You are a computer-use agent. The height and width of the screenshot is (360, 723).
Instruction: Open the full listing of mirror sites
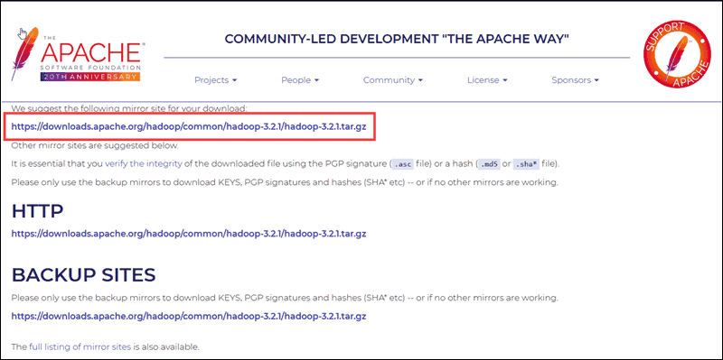[80, 346]
